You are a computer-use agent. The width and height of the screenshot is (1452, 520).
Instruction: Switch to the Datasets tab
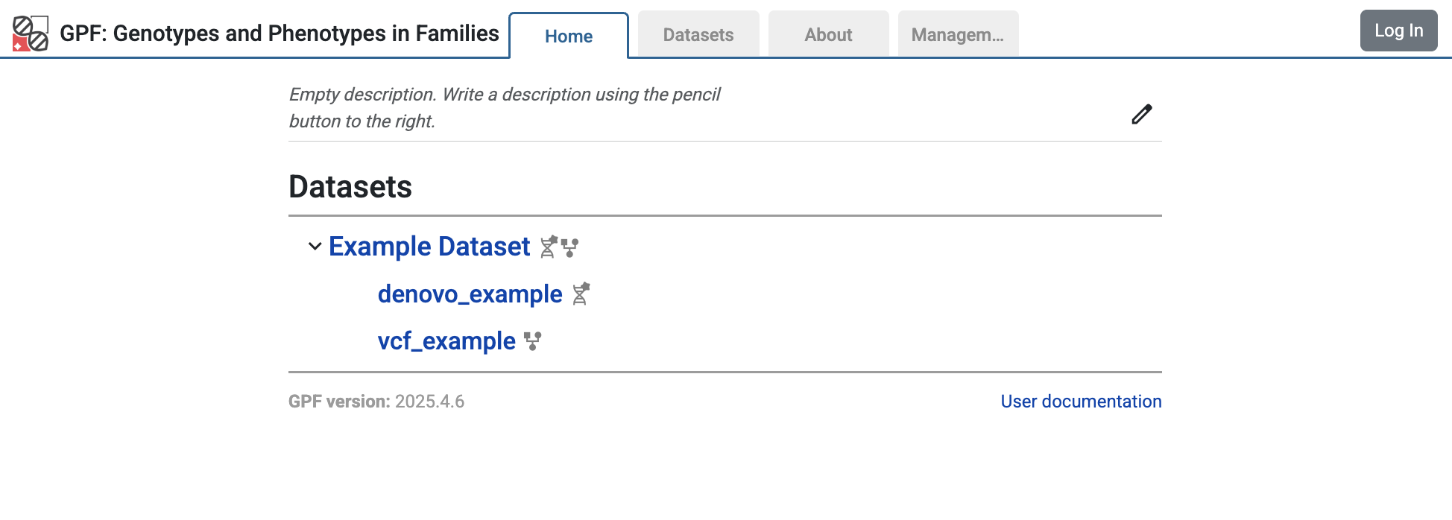click(x=698, y=34)
